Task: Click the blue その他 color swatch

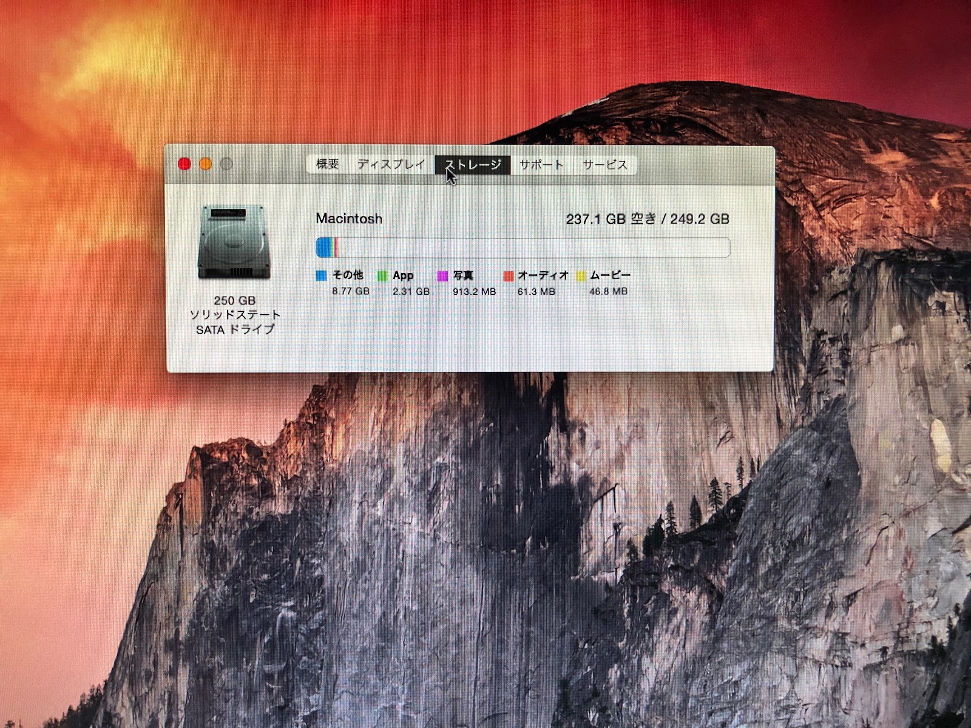Action: point(322,276)
